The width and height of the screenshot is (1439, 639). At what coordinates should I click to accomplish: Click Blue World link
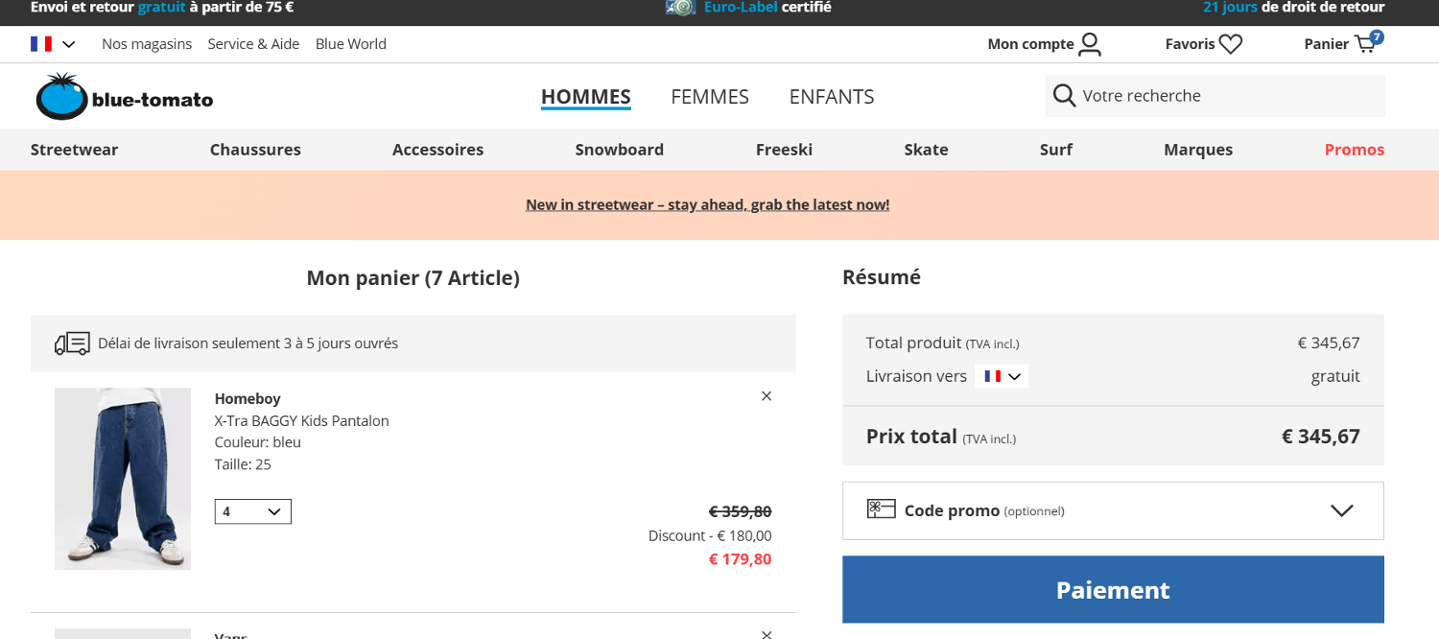pos(351,44)
